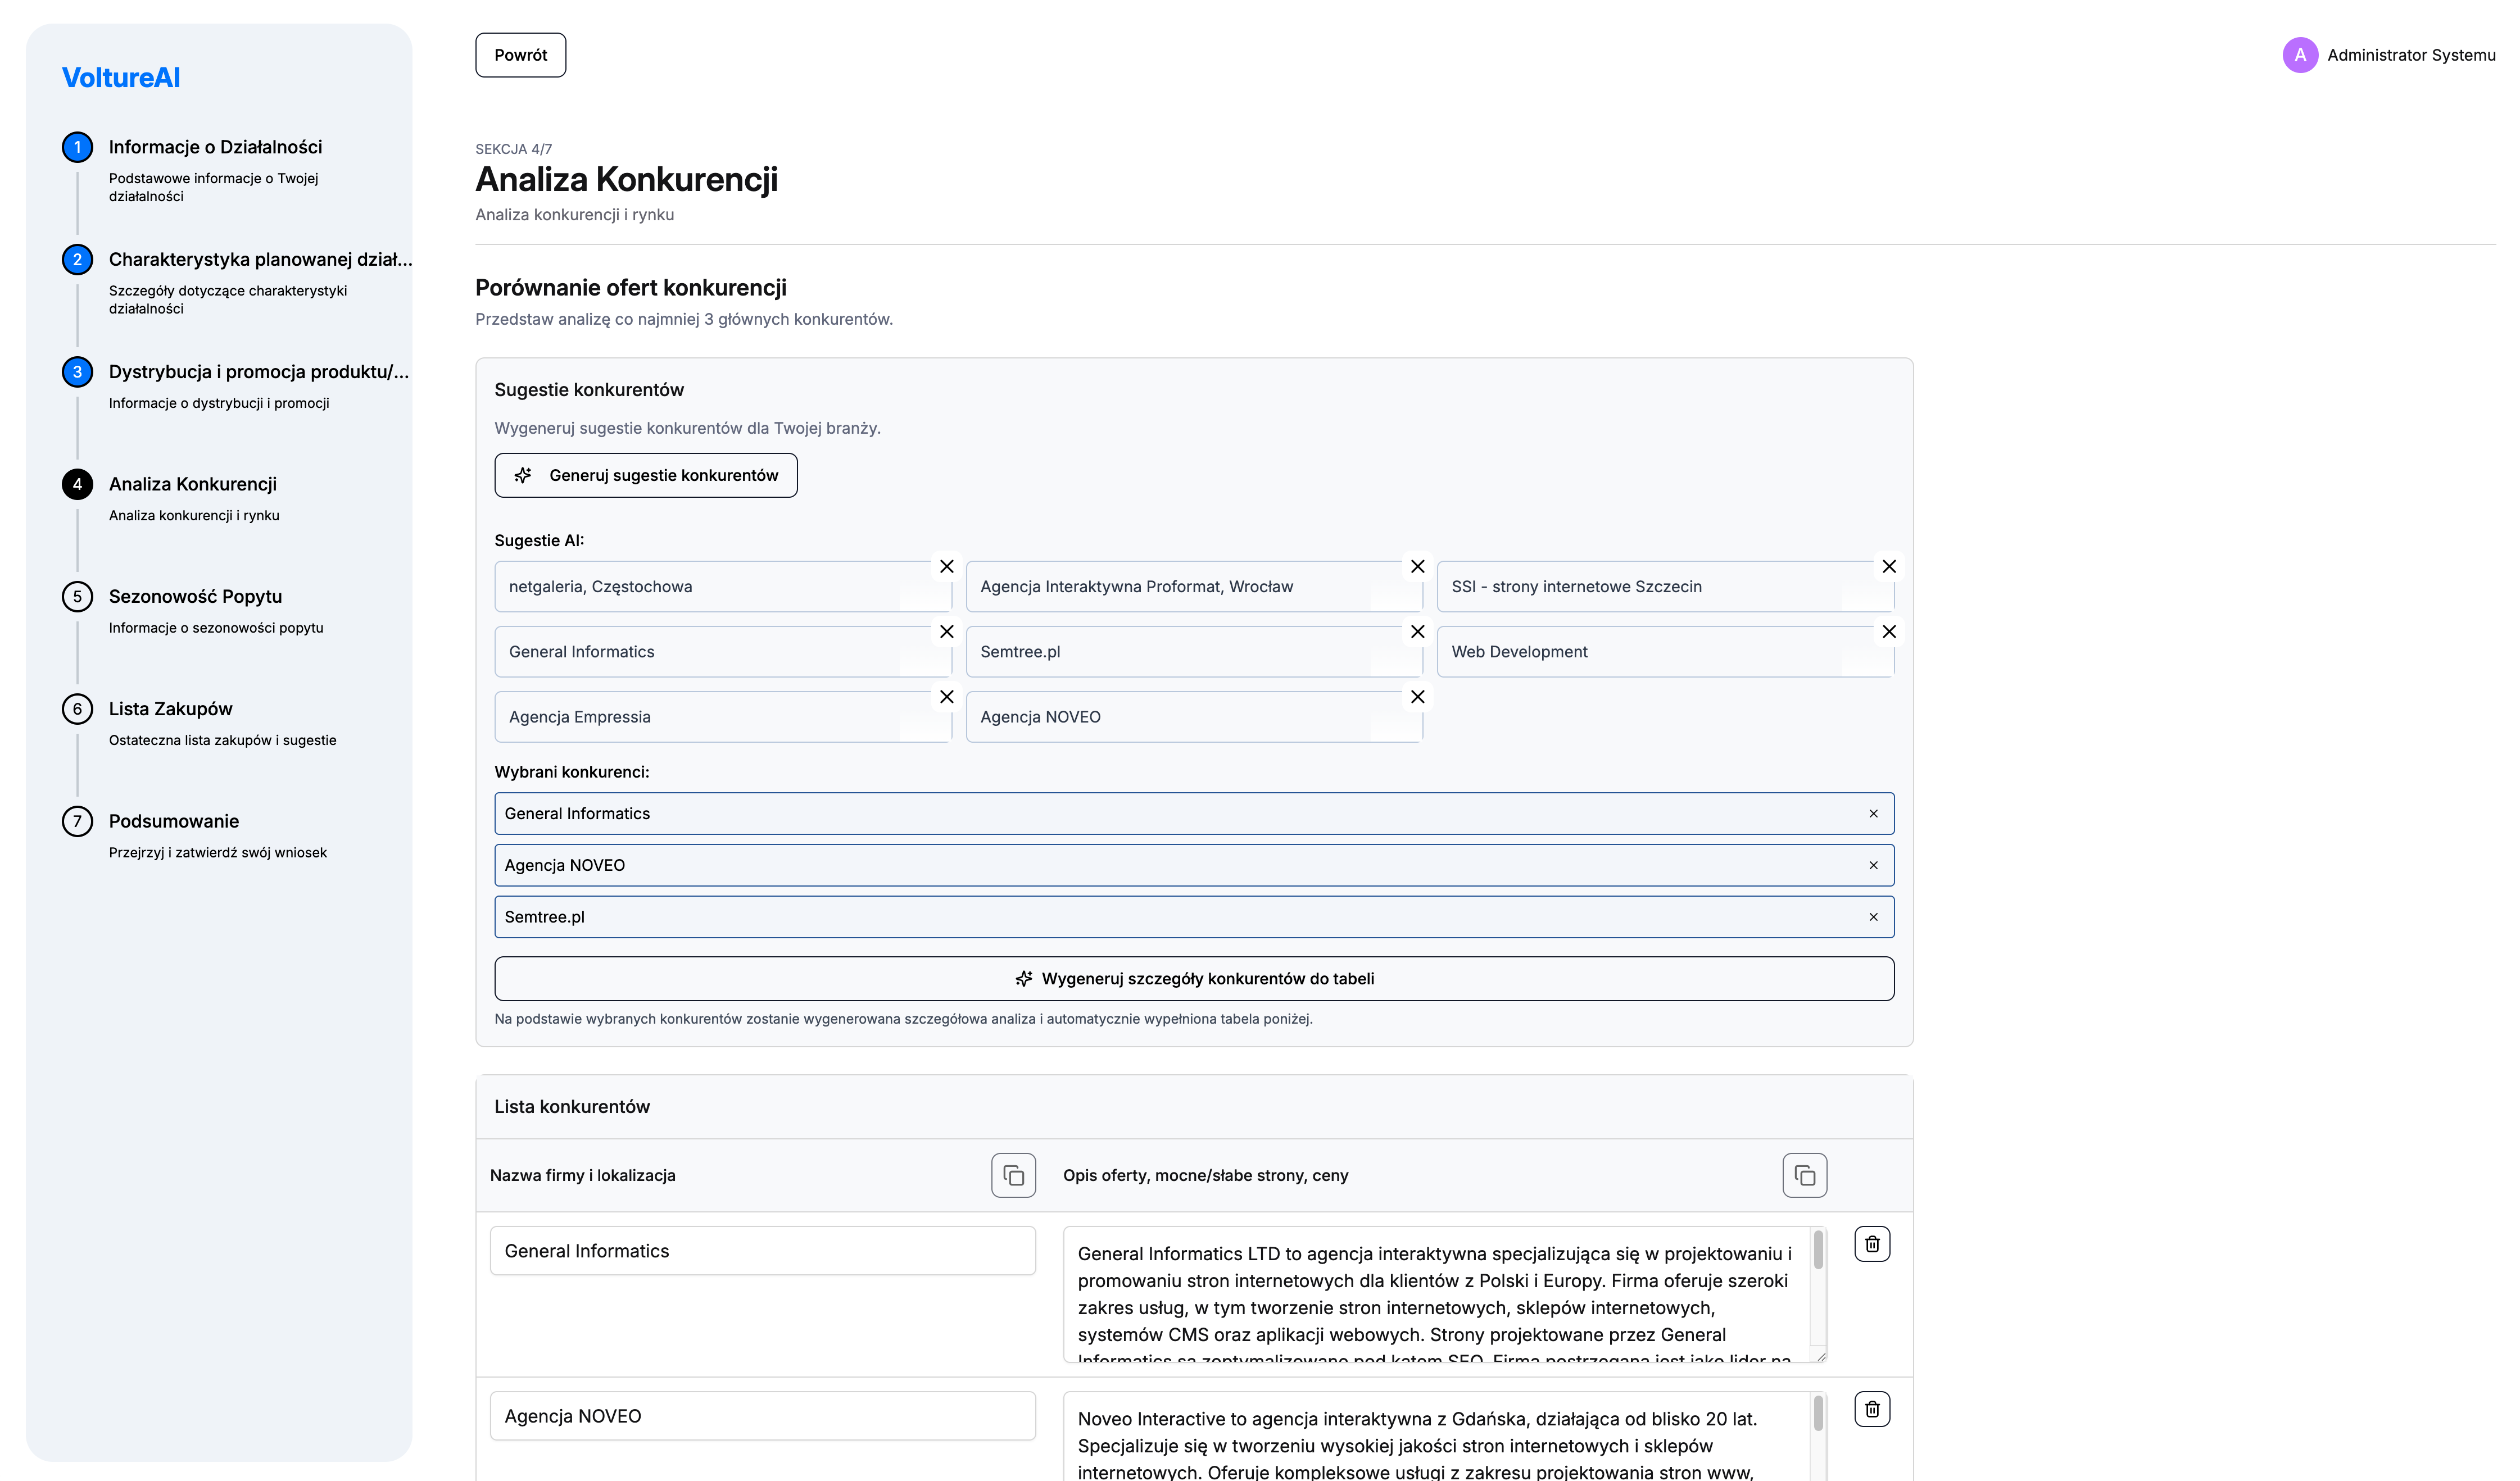Deselect Semtree.pl from chosen competitors
The width and height of the screenshot is (2520, 1481).
click(1873, 916)
